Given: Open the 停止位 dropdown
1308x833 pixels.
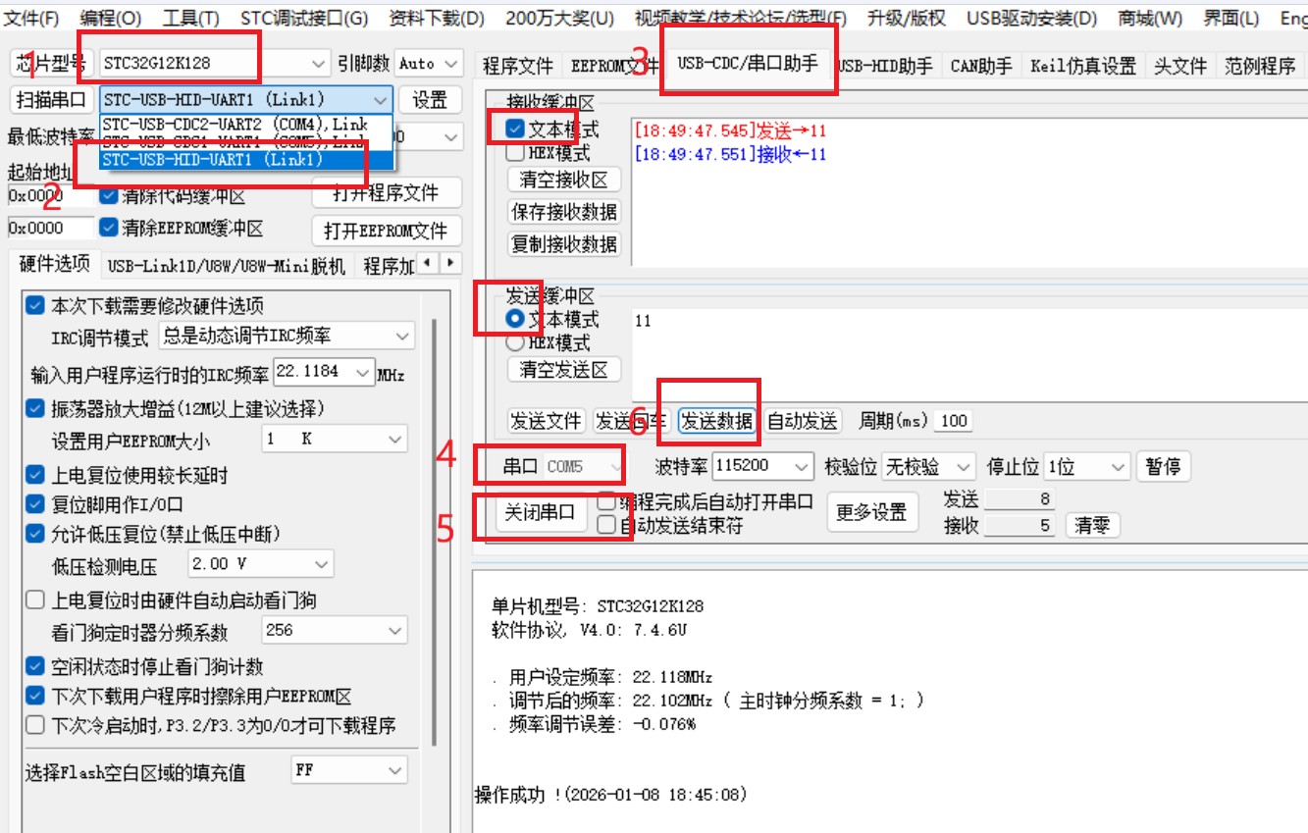Looking at the screenshot, I should point(1117,466).
